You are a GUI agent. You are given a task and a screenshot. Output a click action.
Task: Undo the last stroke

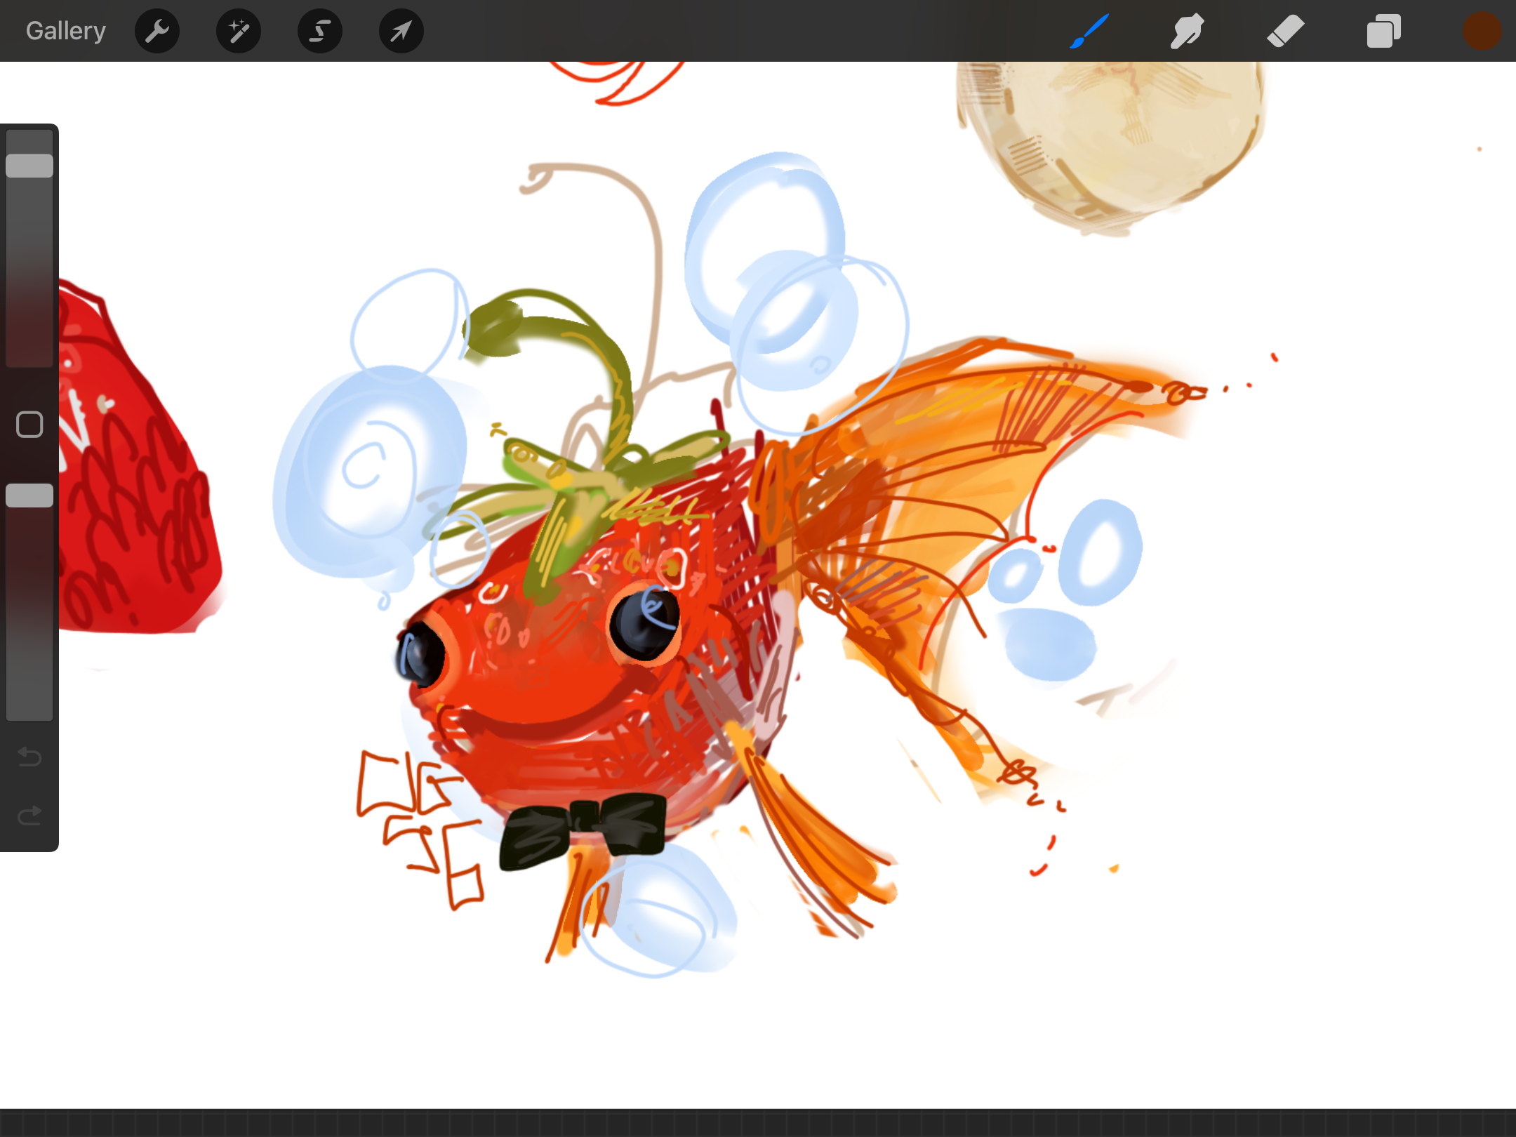coord(29,757)
